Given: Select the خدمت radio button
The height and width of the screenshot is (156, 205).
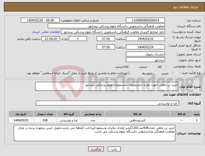Looking at the screenshot, I should click(x=151, y=66).
